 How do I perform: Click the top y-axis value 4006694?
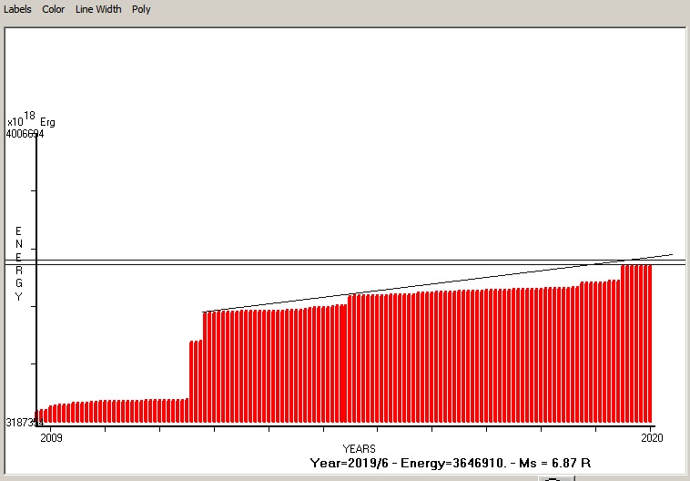(25, 134)
